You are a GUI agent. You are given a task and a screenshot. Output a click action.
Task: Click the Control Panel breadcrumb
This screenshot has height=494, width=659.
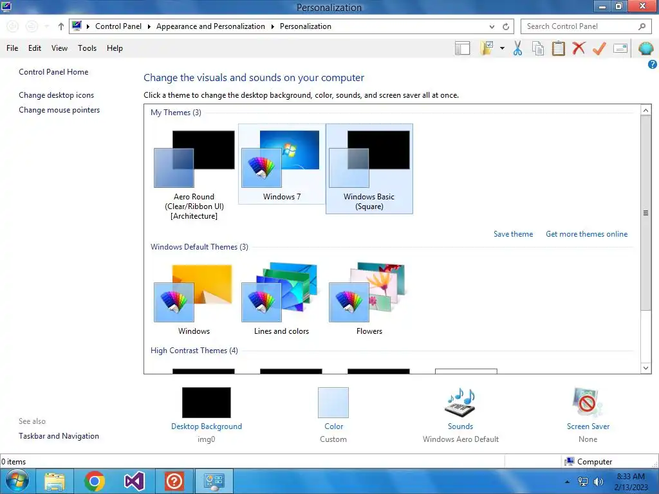(118, 26)
